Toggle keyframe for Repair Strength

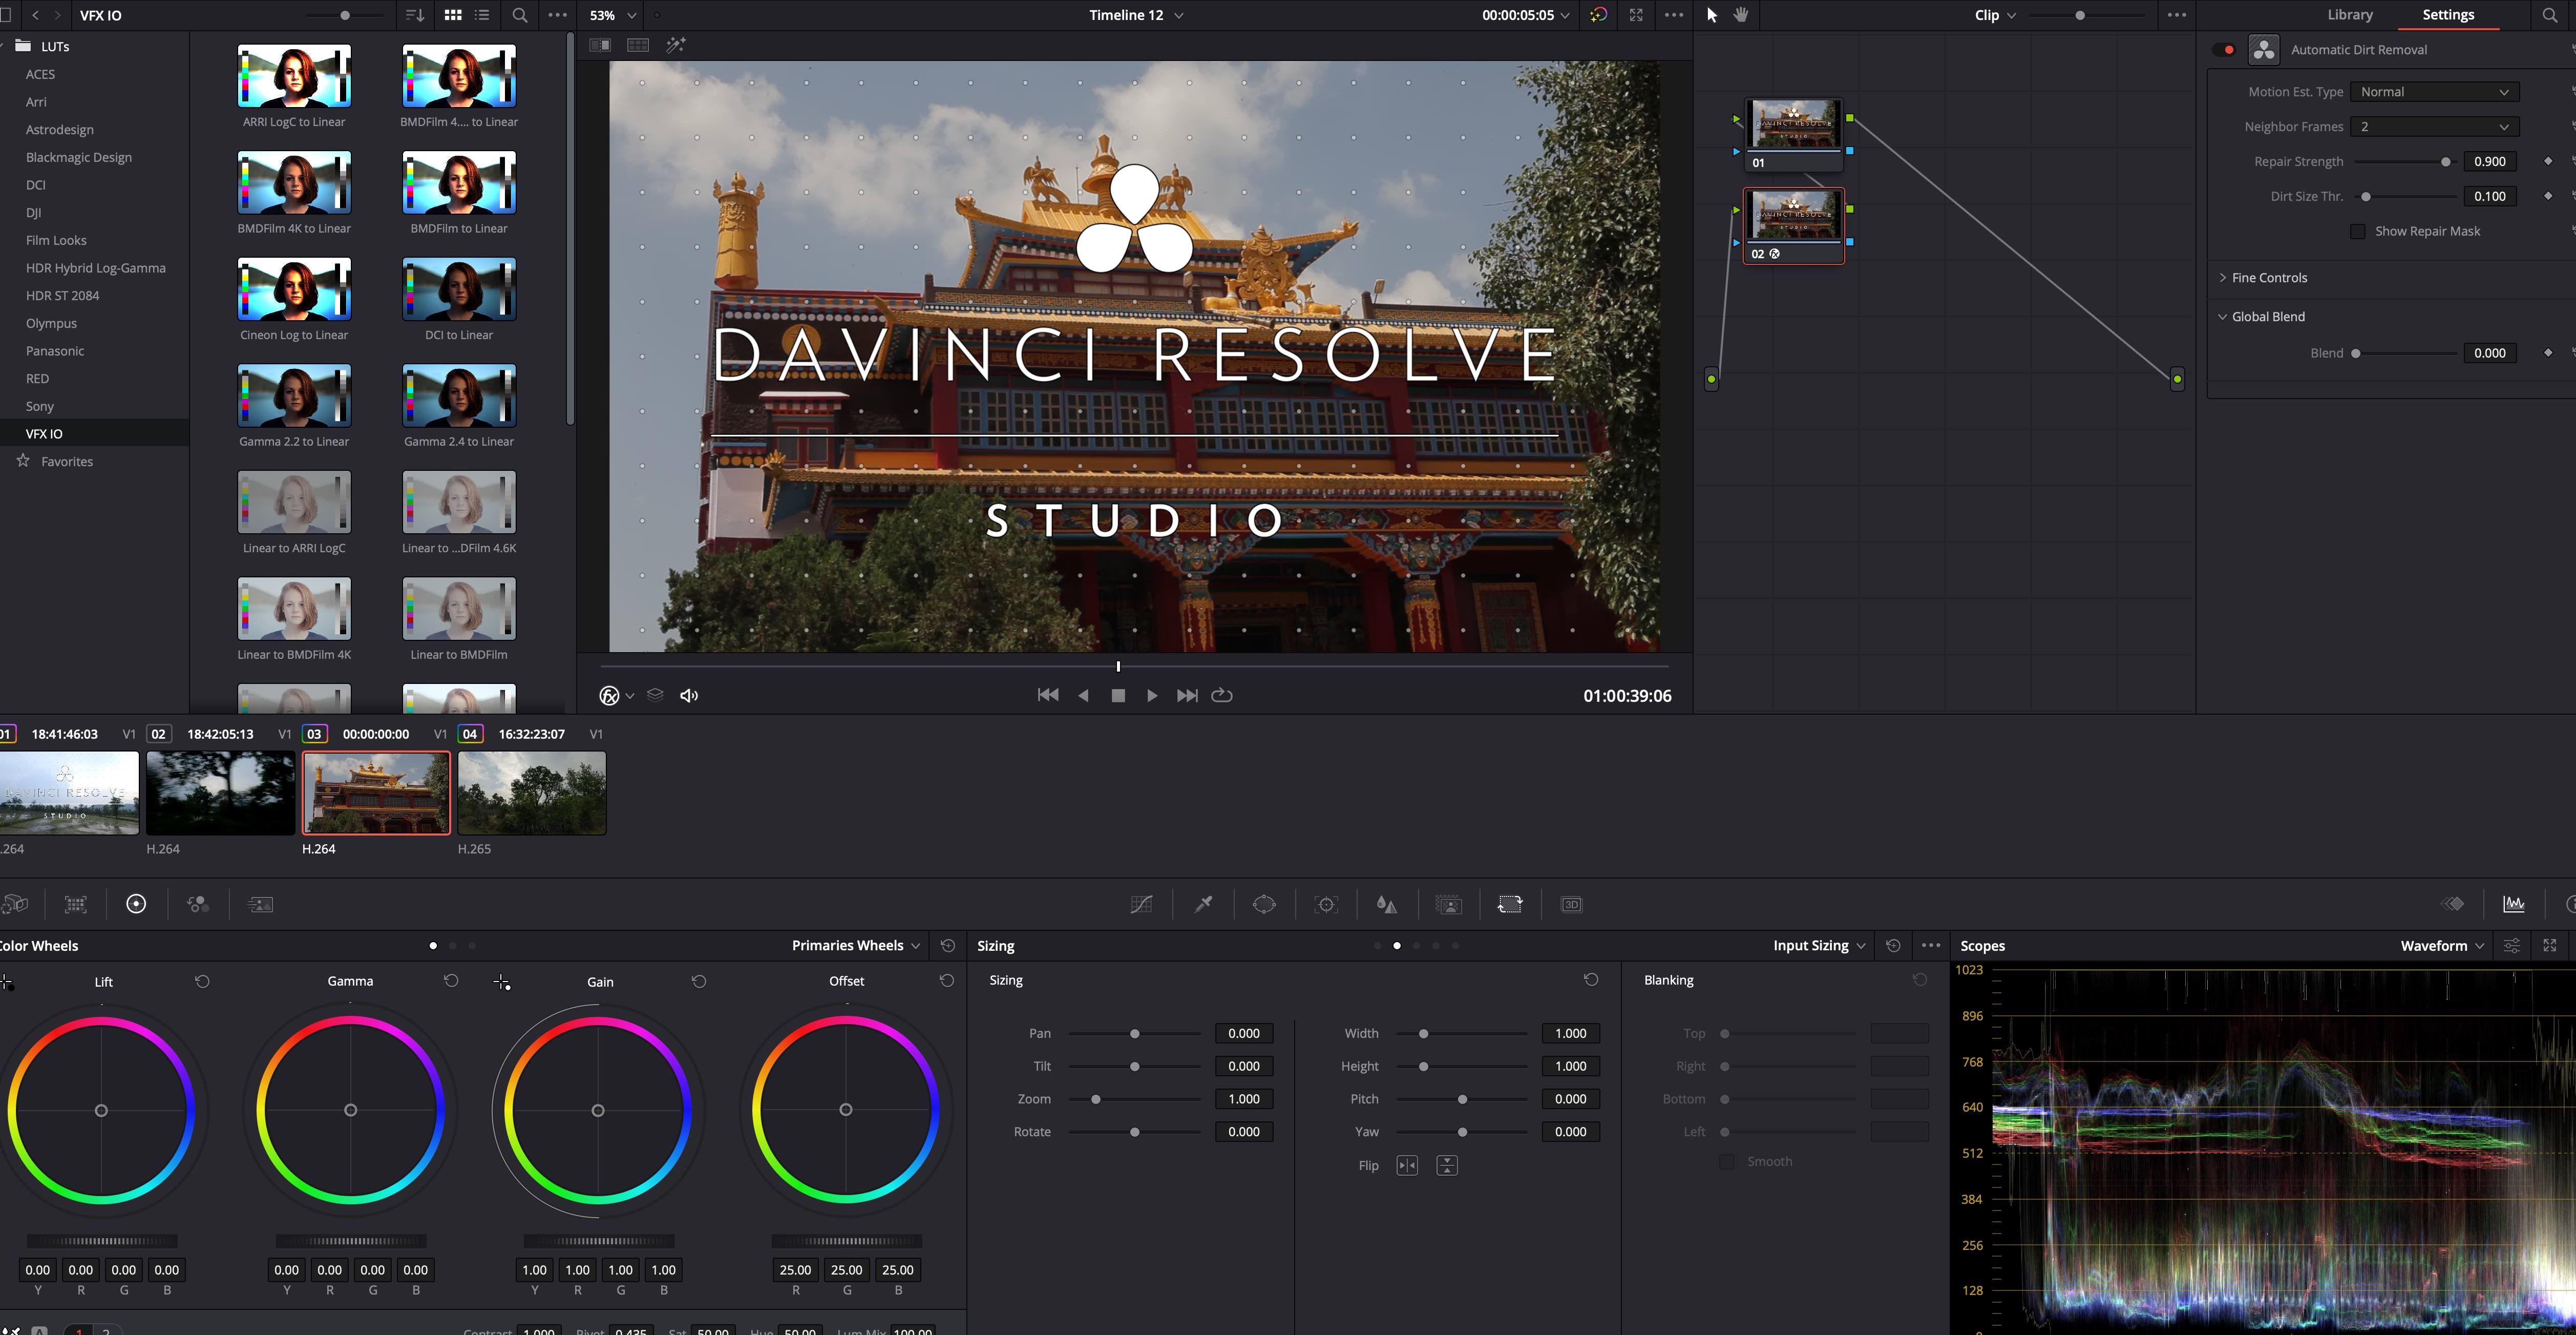tap(2548, 161)
